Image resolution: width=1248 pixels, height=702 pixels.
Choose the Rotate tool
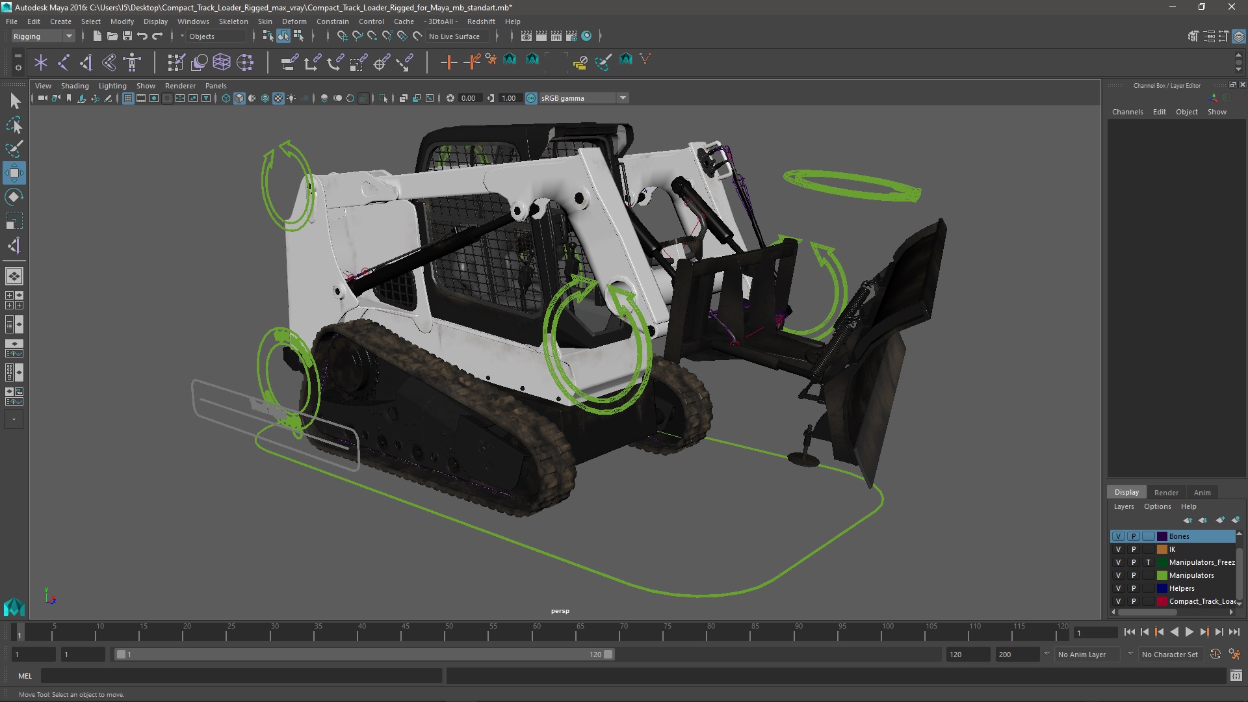pos(14,197)
